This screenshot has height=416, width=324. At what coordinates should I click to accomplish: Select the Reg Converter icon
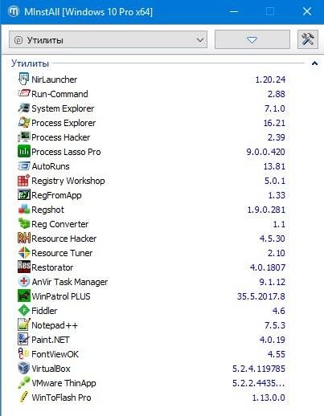(24, 224)
